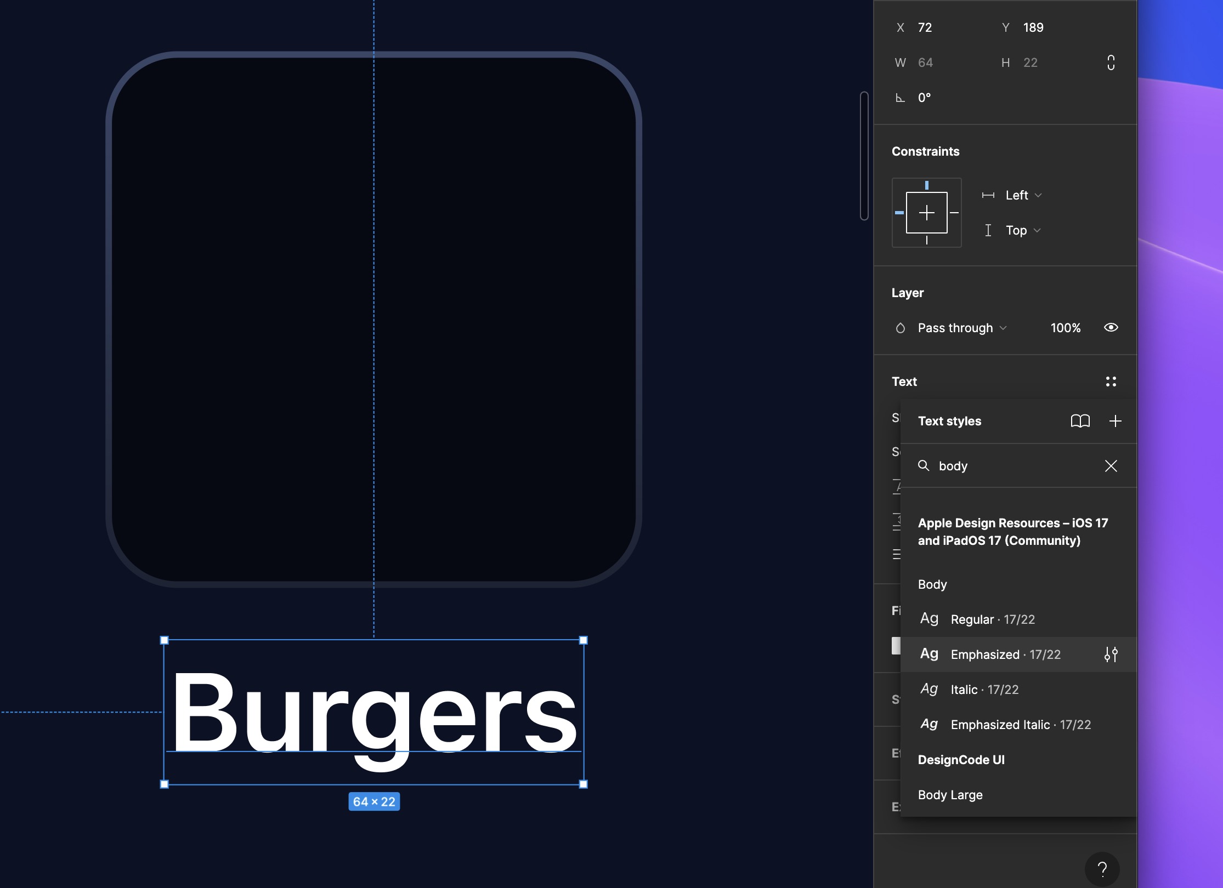
Task: Toggle layer visibility eye icon
Action: (x=1111, y=328)
